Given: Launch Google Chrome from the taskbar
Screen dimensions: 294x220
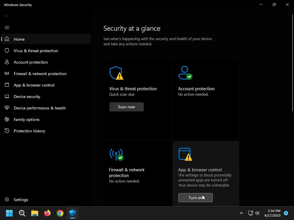Looking at the screenshot, I should (60, 213).
